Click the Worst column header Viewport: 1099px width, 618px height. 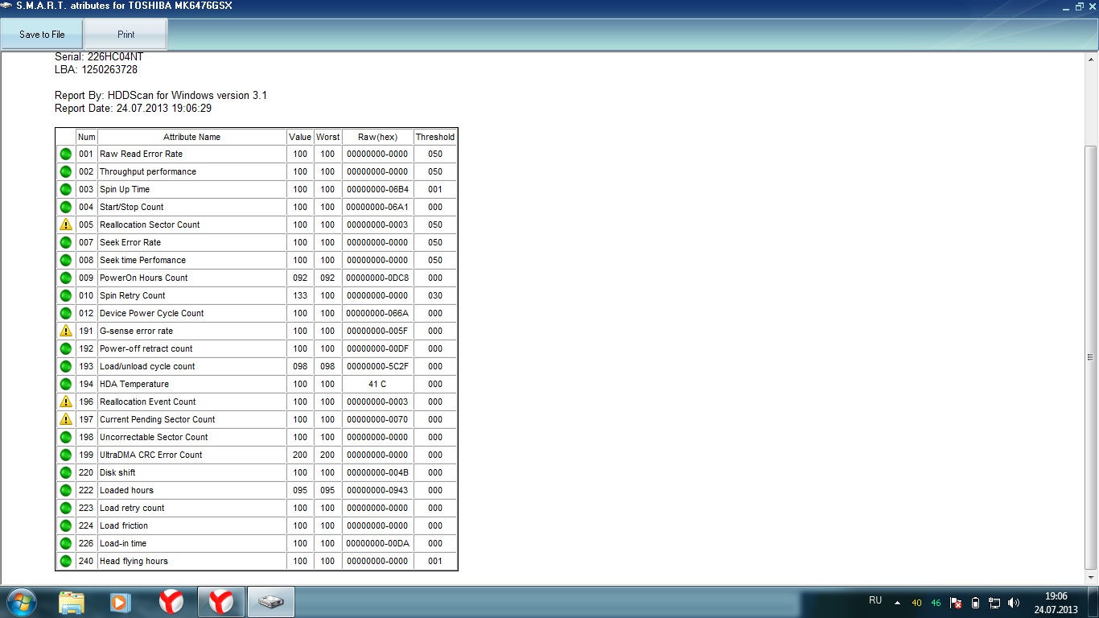327,137
